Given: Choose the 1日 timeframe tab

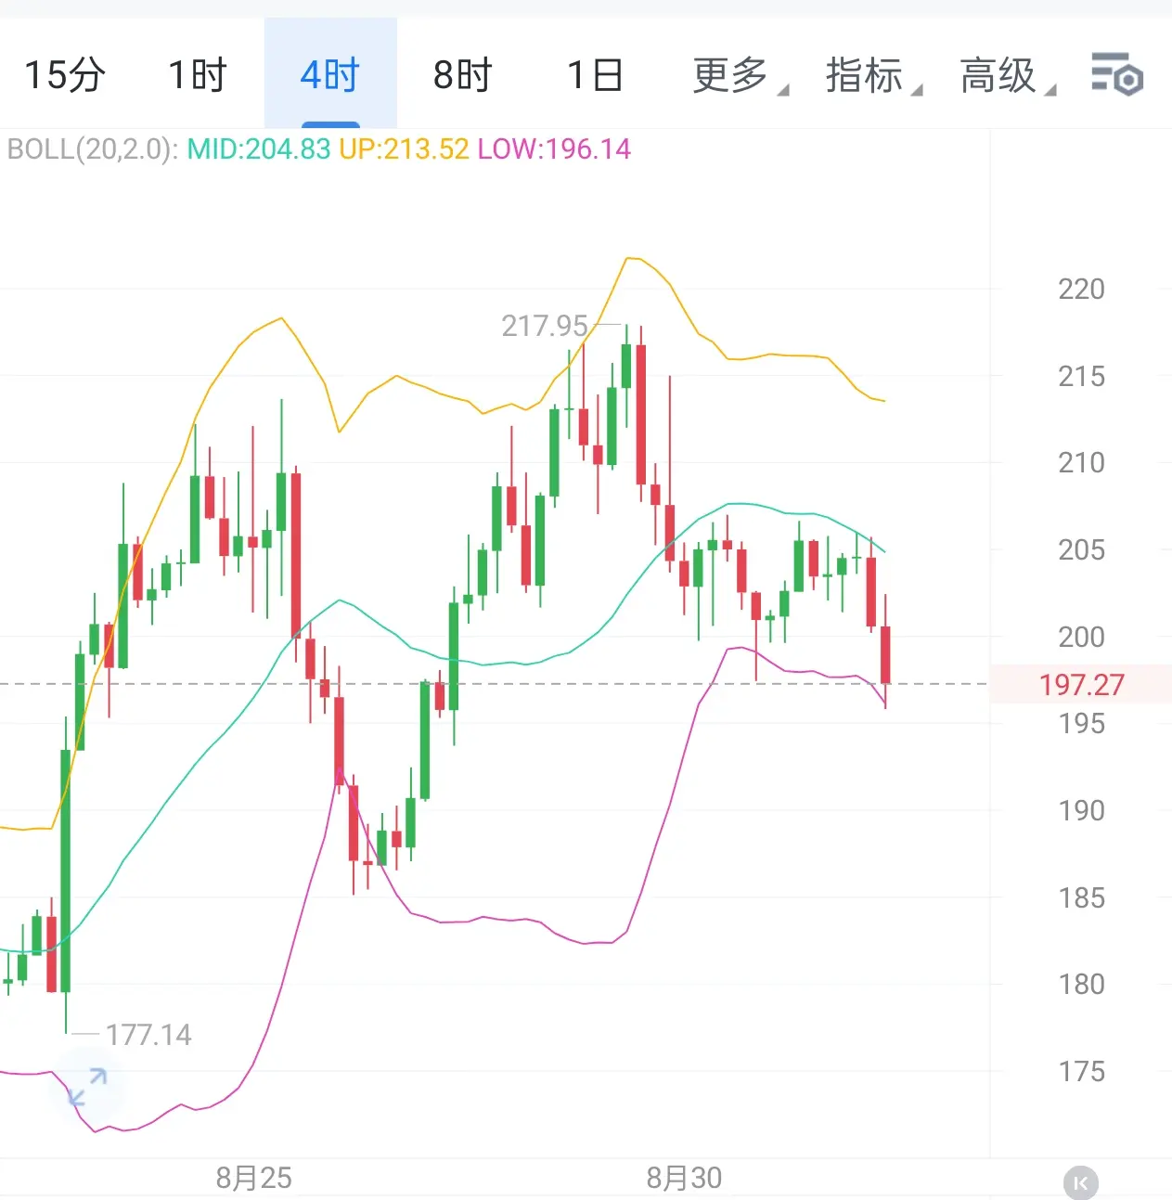Looking at the screenshot, I should 595,75.
